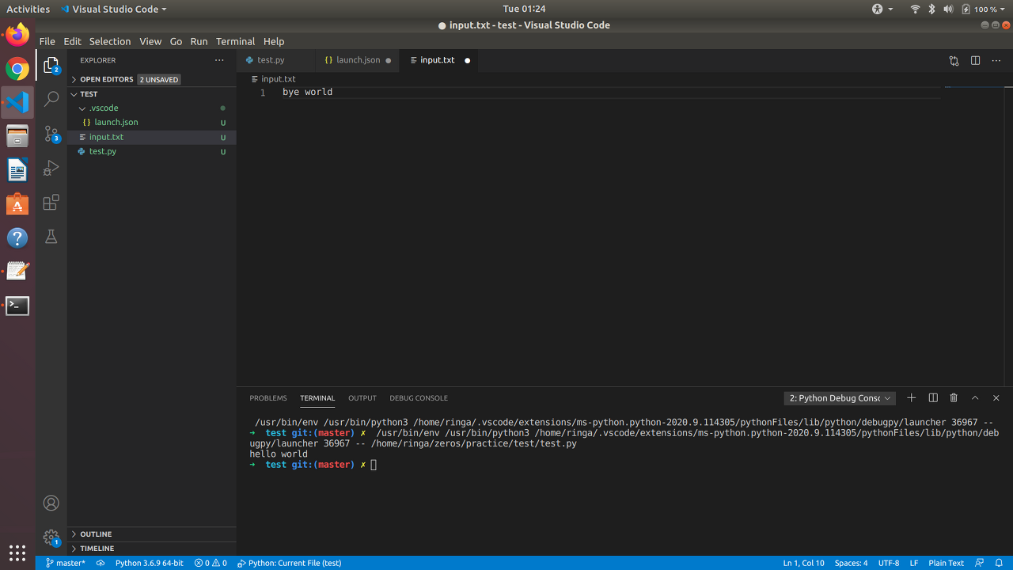
Task: Switch to the Problems panel tab
Action: [268, 398]
